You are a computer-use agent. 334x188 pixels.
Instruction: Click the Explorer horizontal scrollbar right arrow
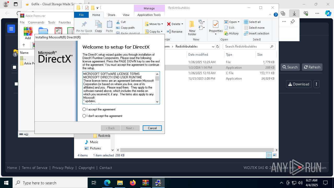276,150
